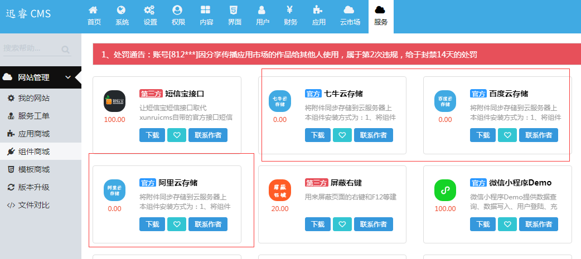Download the 阿里云存储 component

coord(152,224)
